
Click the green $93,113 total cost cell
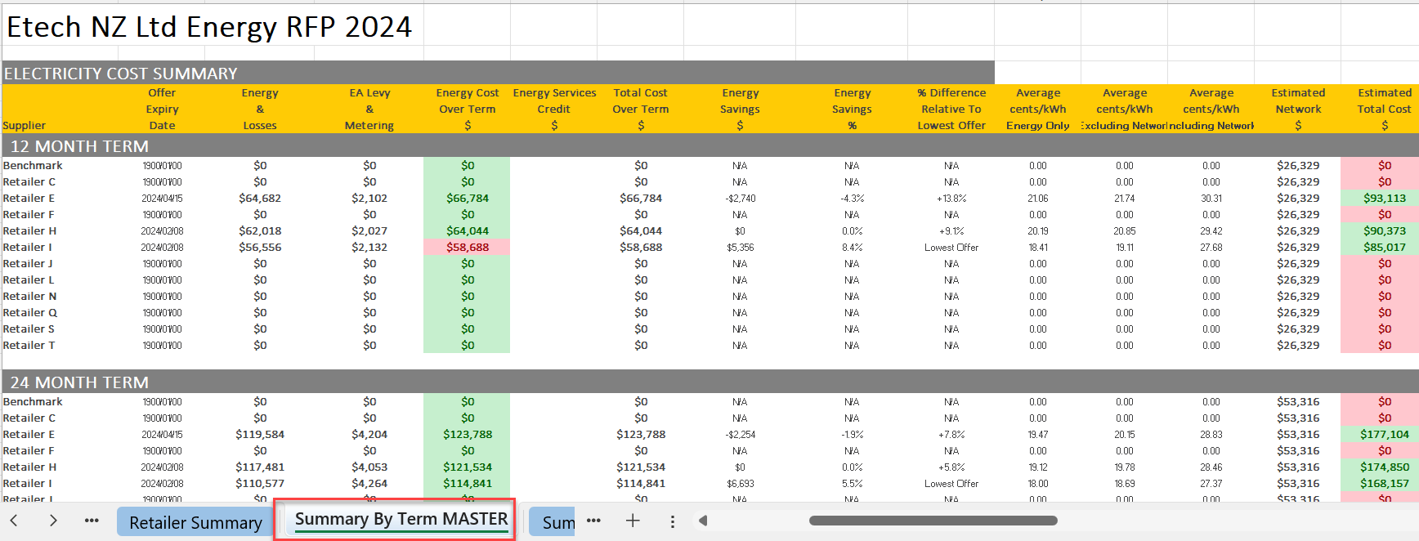1384,198
